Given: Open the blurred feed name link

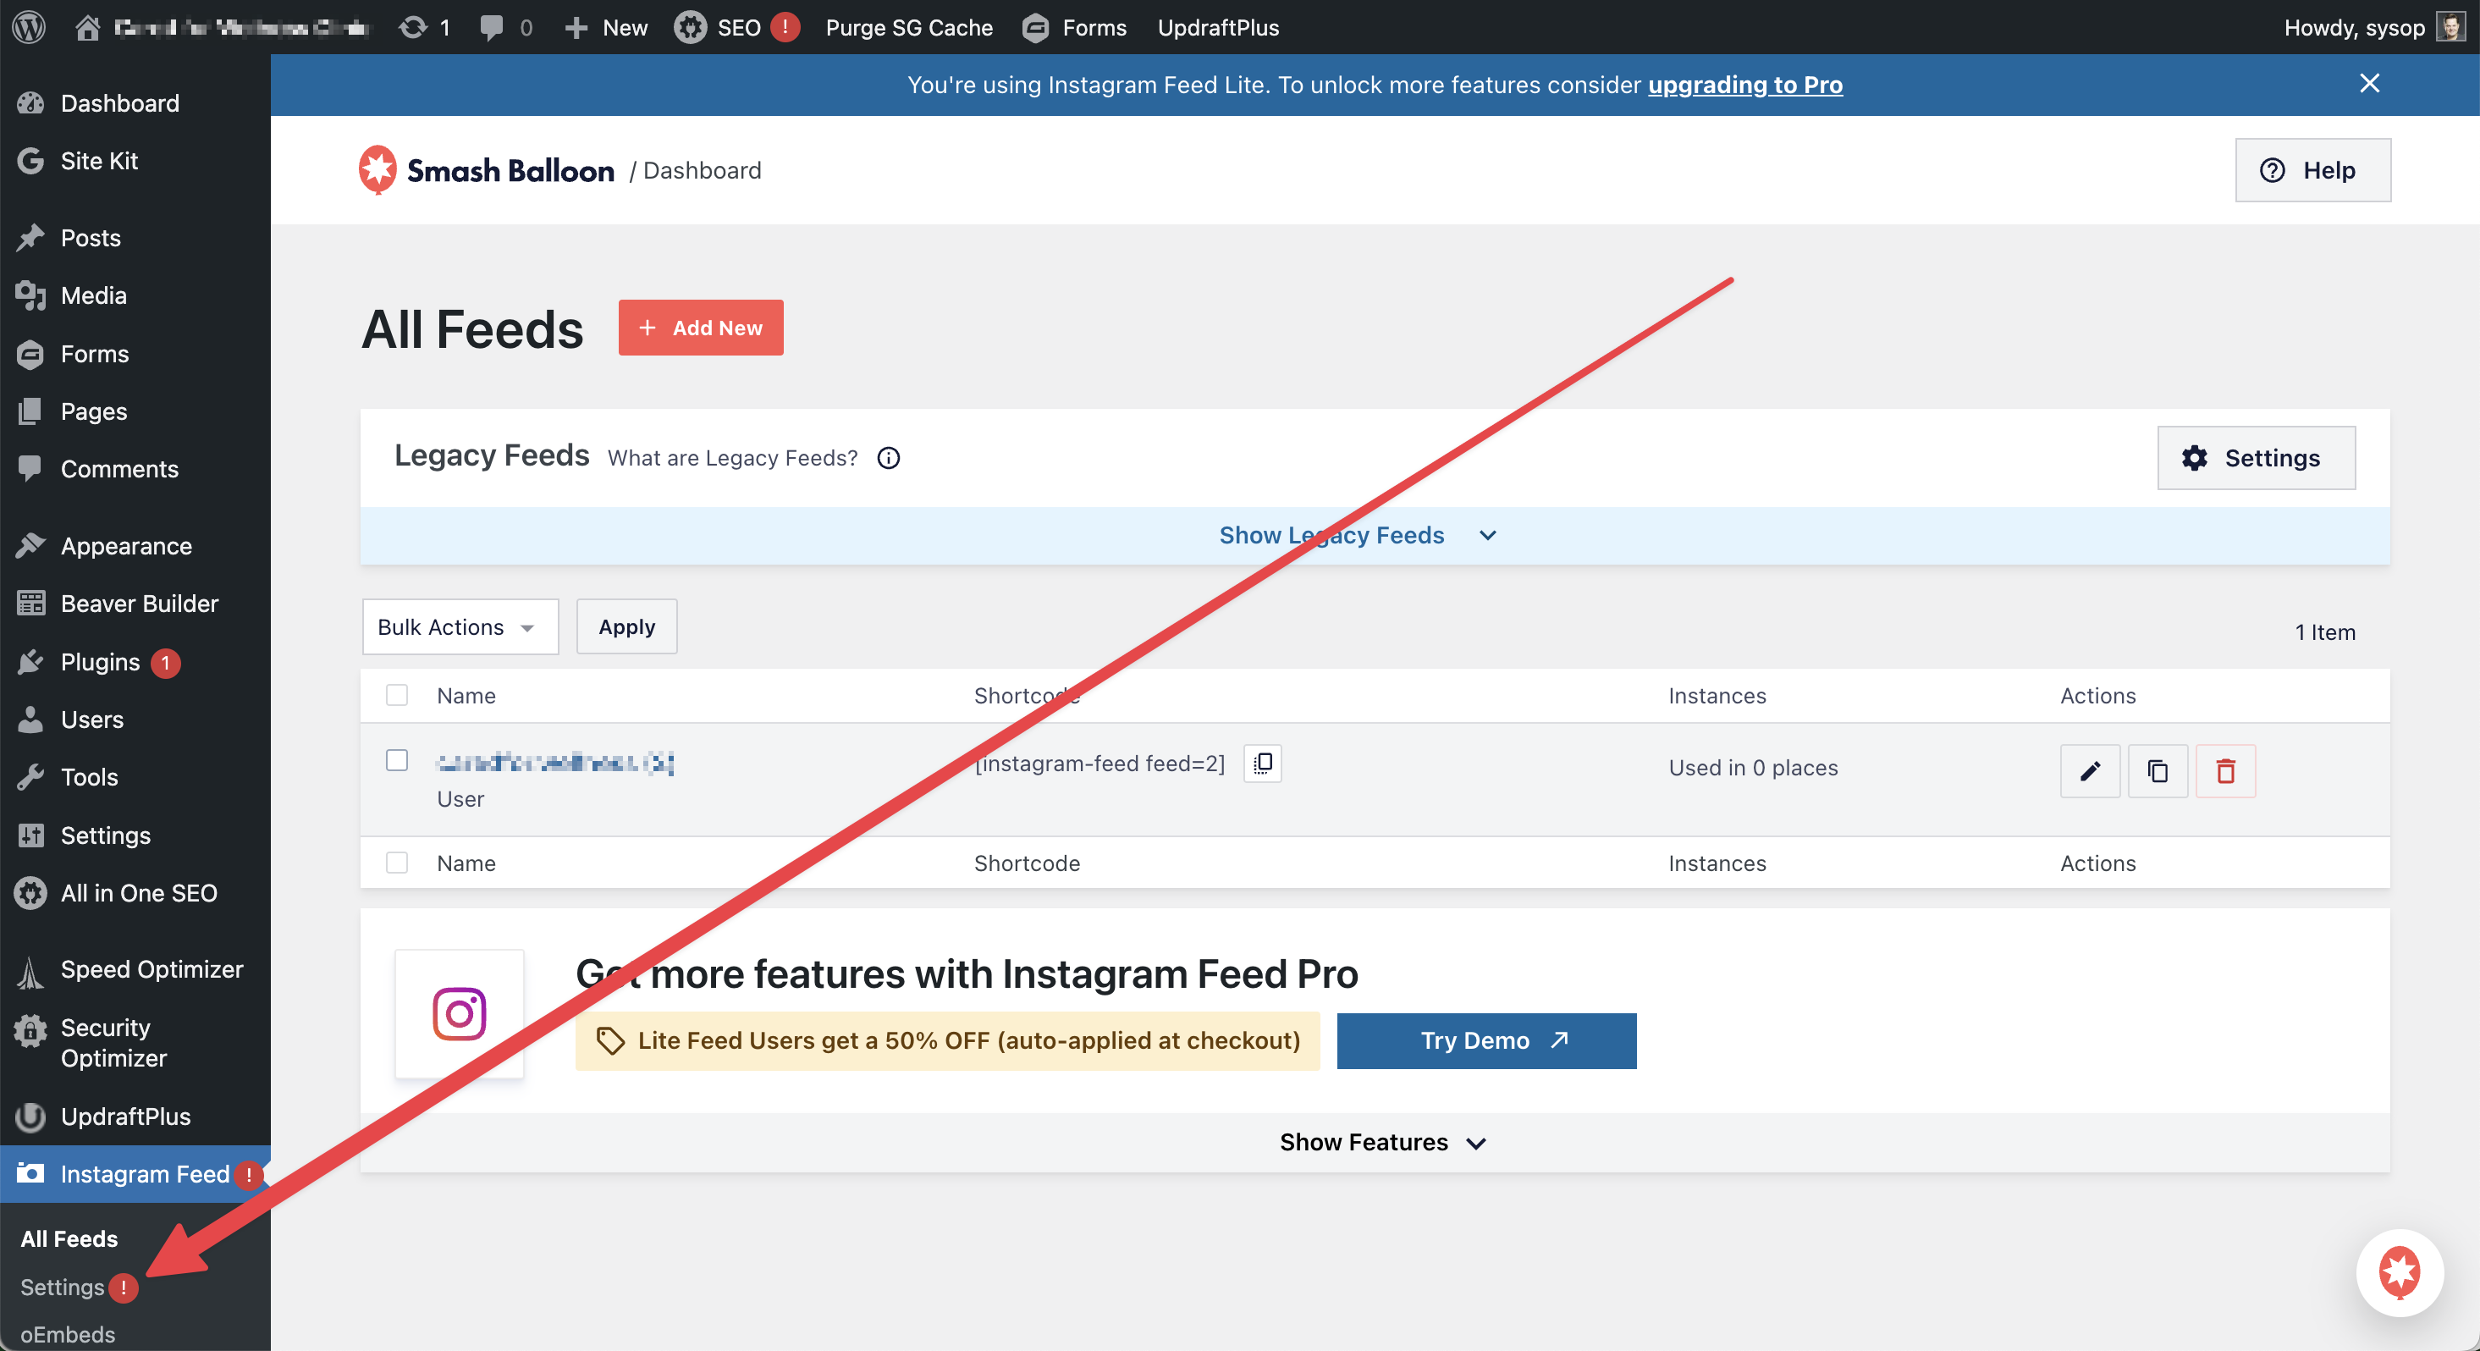Looking at the screenshot, I should [x=555, y=763].
